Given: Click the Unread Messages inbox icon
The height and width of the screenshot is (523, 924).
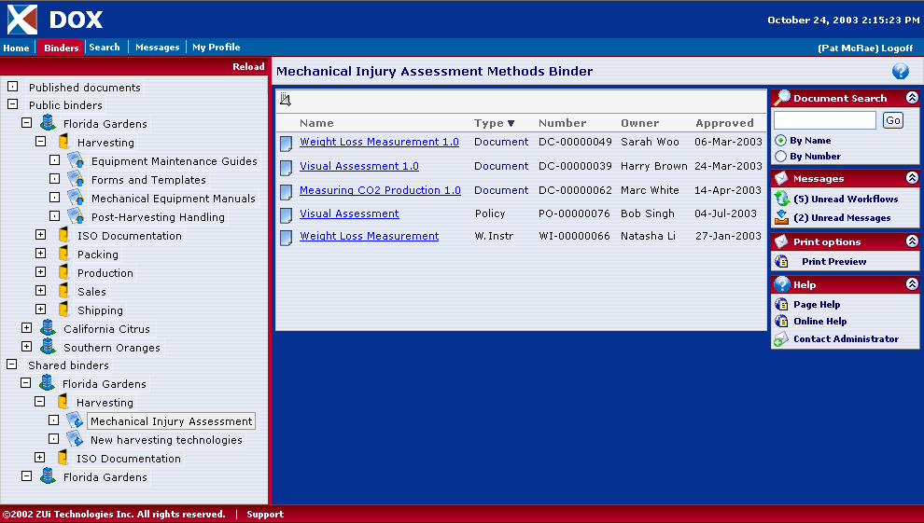Looking at the screenshot, I should click(781, 217).
